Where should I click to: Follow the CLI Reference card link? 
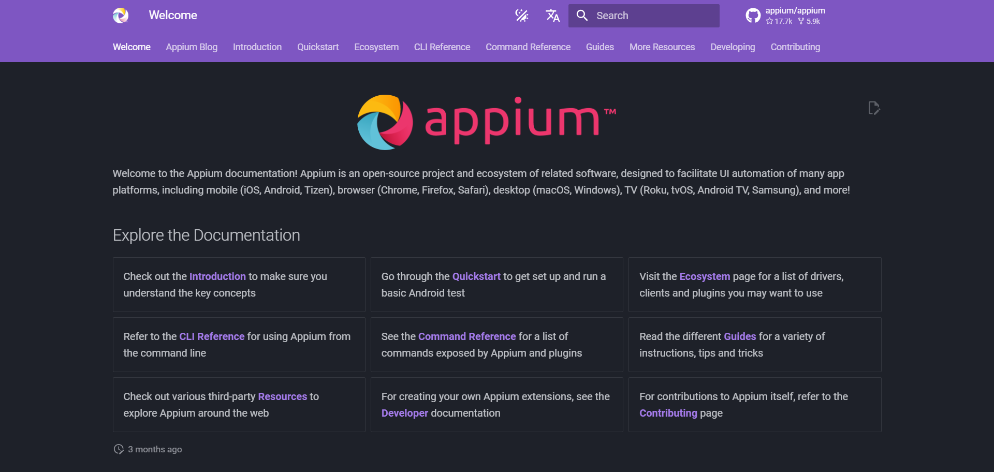[212, 336]
